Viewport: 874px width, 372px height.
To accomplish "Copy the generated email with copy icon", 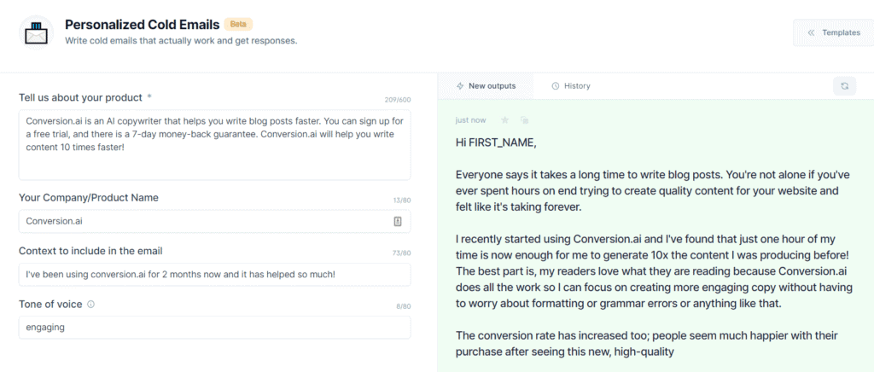I will (524, 119).
